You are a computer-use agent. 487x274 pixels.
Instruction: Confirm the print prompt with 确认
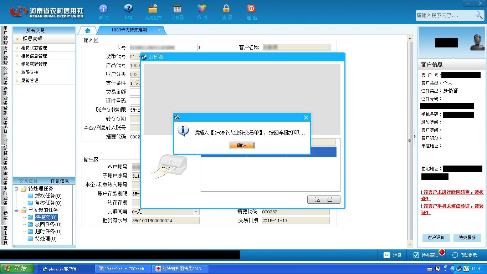[x=242, y=145]
